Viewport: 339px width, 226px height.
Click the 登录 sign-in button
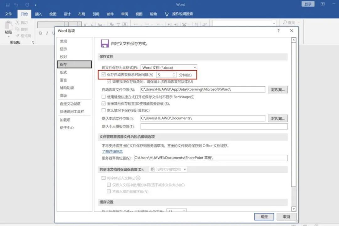[x=308, y=4]
